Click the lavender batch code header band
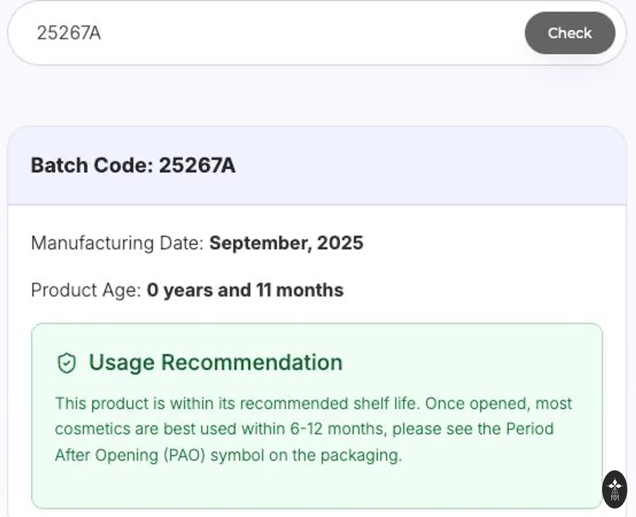This screenshot has height=517, width=636. tap(317, 165)
